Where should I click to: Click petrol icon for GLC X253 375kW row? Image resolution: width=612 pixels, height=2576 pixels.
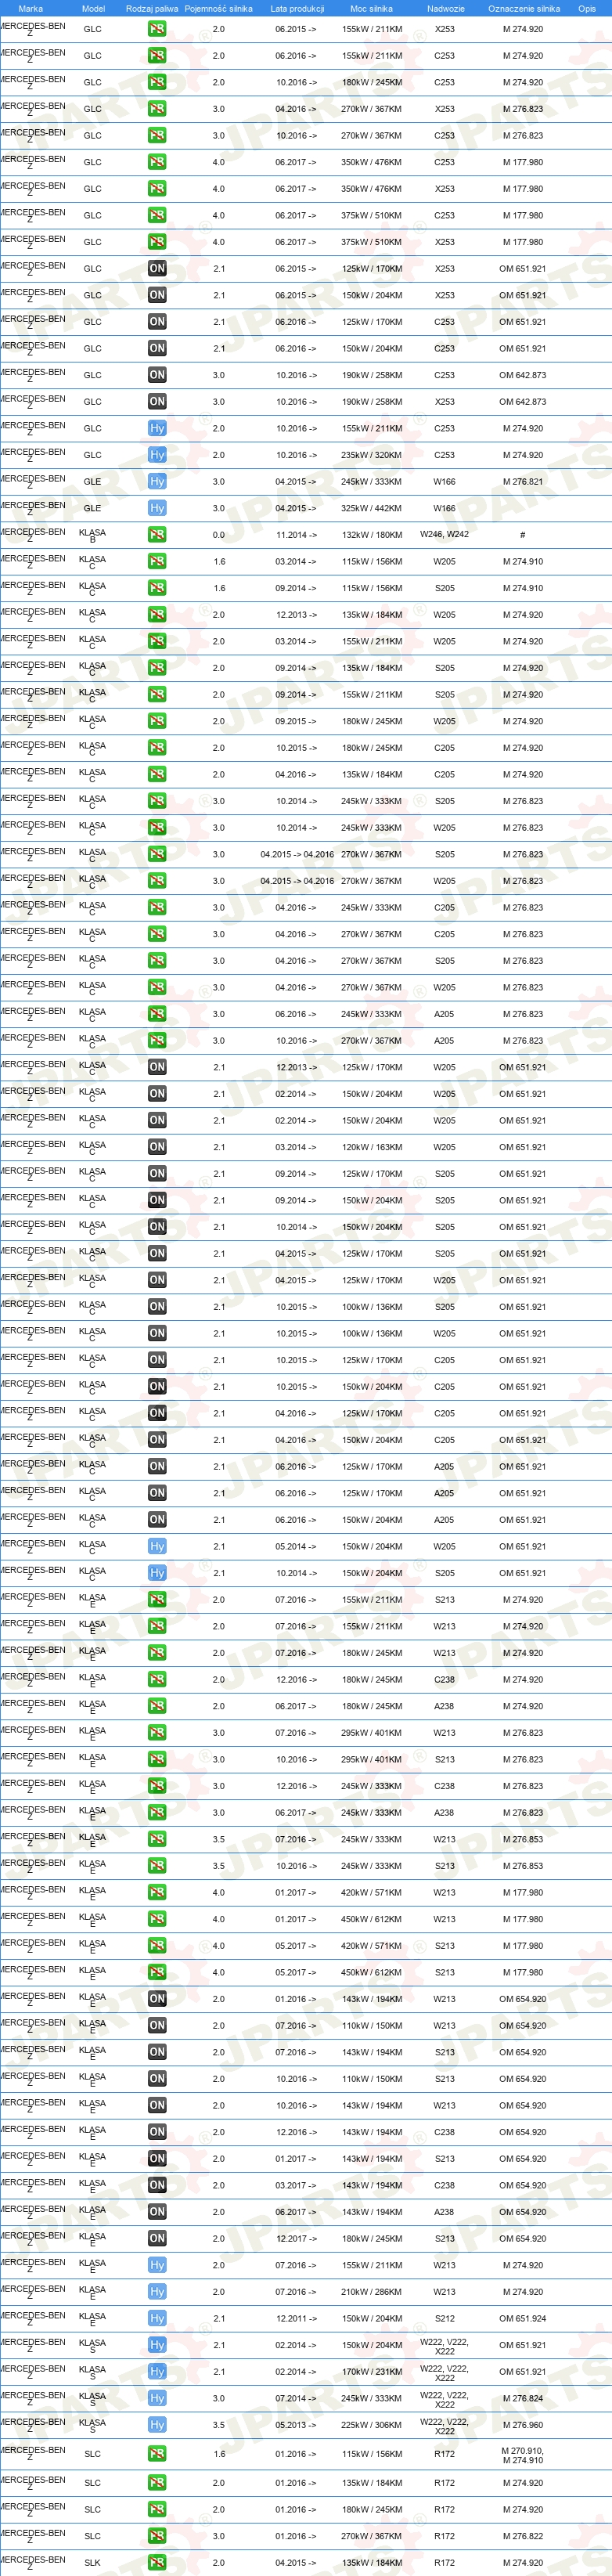pyautogui.click(x=157, y=242)
